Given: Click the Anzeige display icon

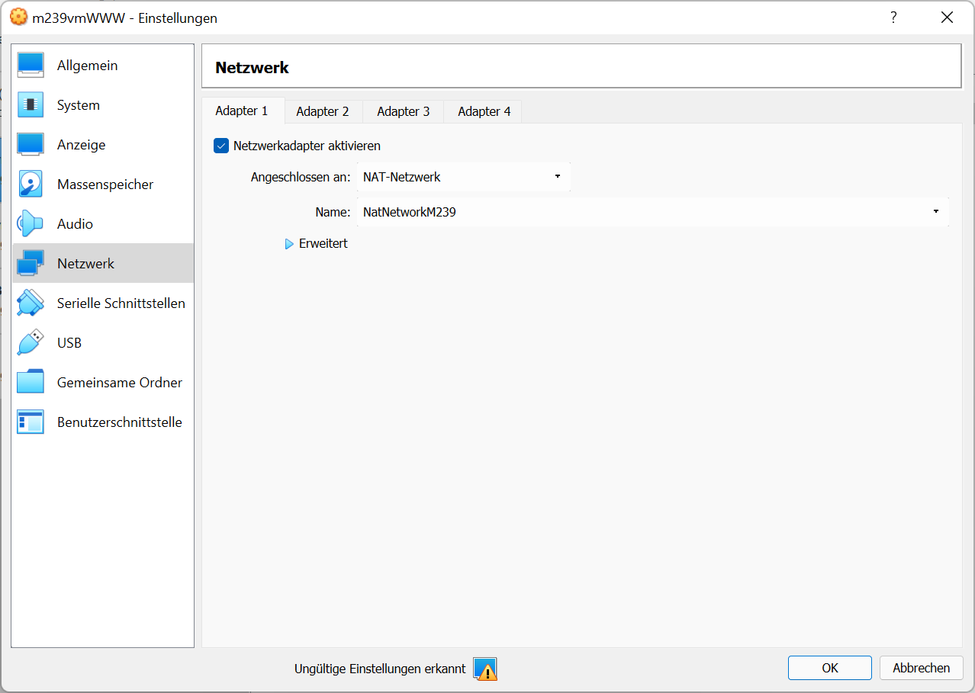Looking at the screenshot, I should 31,145.
